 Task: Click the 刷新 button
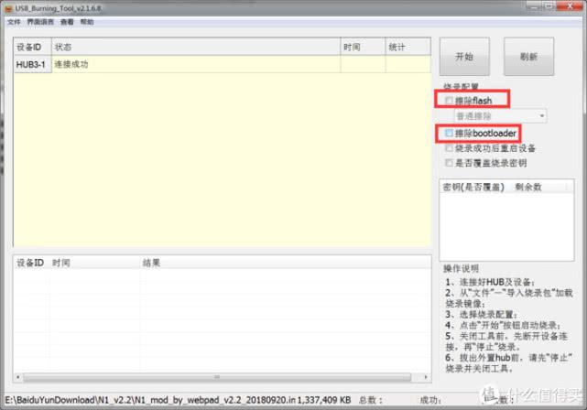(x=528, y=57)
